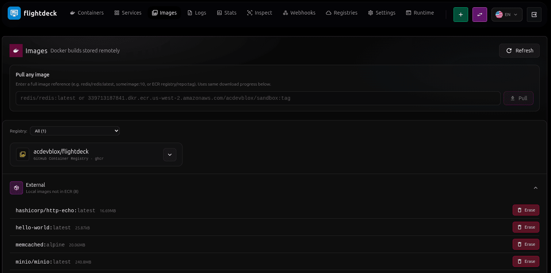The width and height of the screenshot is (551, 273).
Task: Open the Inspect page
Action: (x=260, y=13)
